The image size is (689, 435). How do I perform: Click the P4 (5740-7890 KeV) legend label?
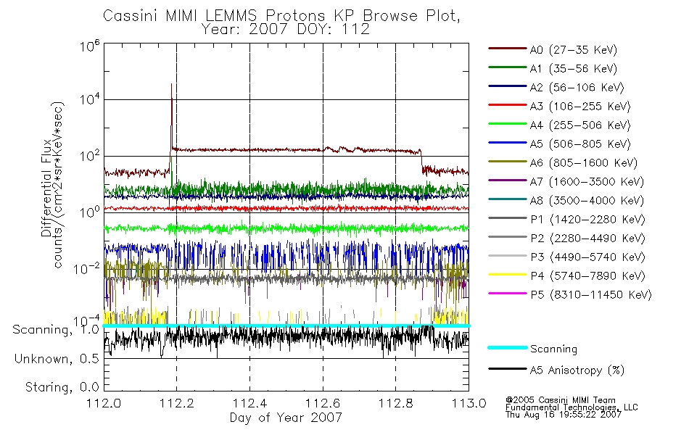pos(588,276)
